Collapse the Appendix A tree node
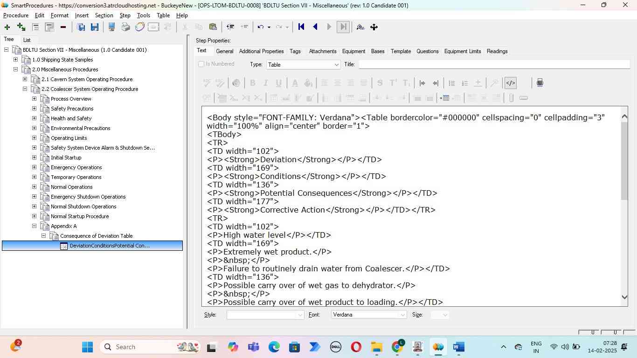 tap(34, 226)
